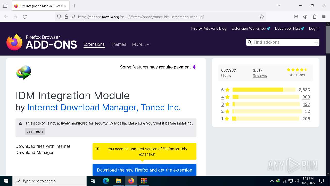This screenshot has height=186, width=330.
Task: Click the volume speaker tray icon
Action: click(x=297, y=181)
